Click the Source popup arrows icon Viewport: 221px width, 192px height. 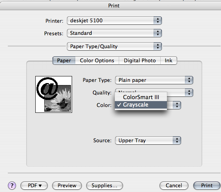[x=177, y=140]
